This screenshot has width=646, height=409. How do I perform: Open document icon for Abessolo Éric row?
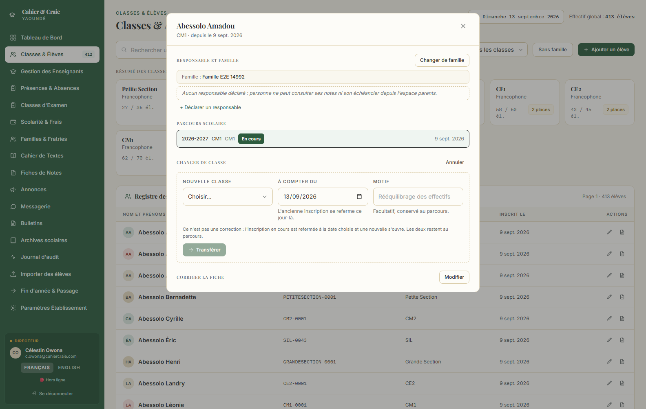pos(622,340)
